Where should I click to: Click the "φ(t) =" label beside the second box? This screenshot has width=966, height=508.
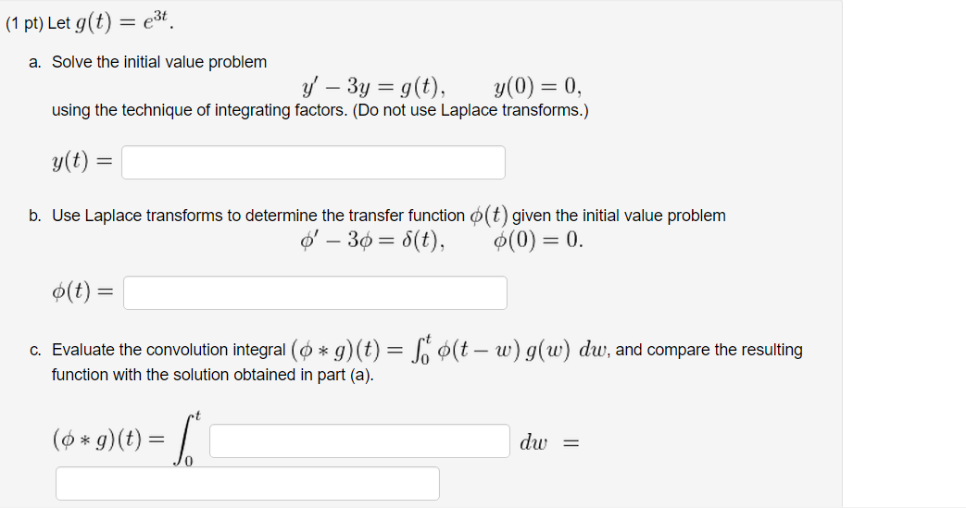82,291
